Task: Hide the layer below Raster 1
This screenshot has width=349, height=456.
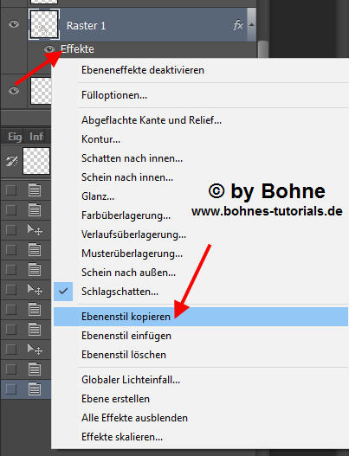Action: tap(14, 91)
